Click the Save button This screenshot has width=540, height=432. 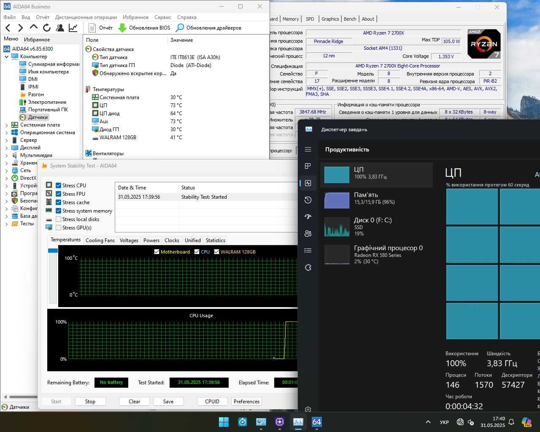pyautogui.click(x=168, y=402)
